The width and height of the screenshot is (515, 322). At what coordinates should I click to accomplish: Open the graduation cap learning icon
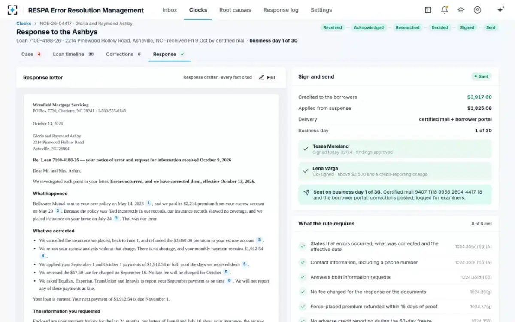click(461, 10)
